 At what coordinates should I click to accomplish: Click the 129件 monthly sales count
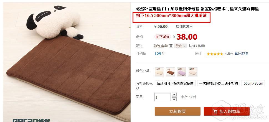[x=159, y=54]
